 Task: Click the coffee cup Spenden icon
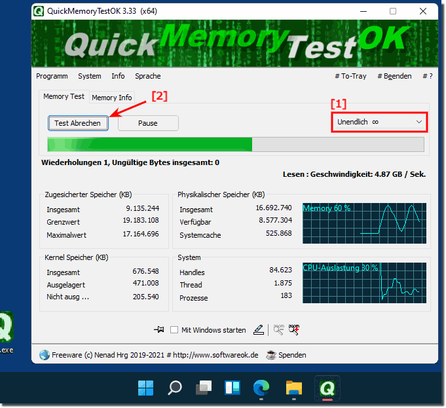pos(271,355)
